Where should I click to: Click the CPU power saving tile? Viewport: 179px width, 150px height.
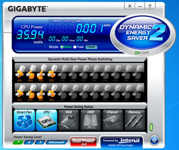pos(46,120)
